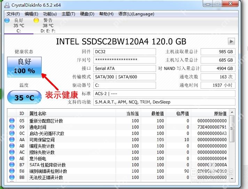Select the 意外断电 attribute row

tap(118, 158)
